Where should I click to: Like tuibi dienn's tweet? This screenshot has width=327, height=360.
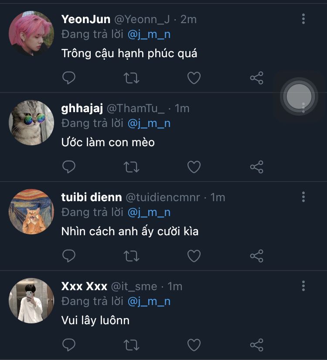(x=194, y=256)
